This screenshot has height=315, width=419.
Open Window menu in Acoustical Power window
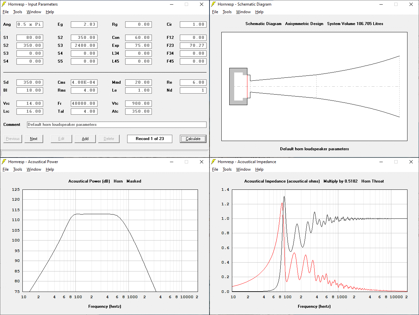34,169
